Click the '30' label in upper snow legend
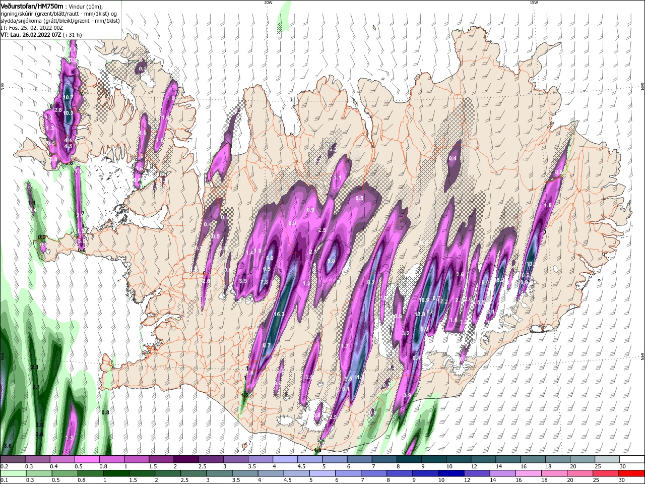This screenshot has height=484, width=645. pyautogui.click(x=623, y=466)
